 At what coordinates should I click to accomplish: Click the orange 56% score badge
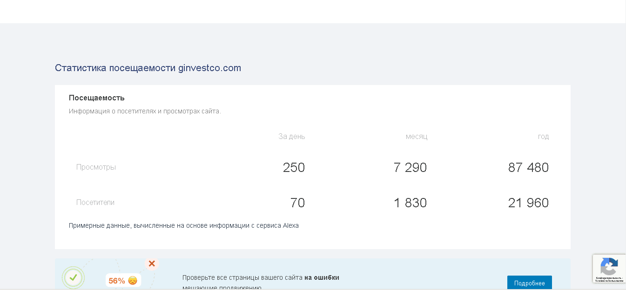[x=116, y=281]
